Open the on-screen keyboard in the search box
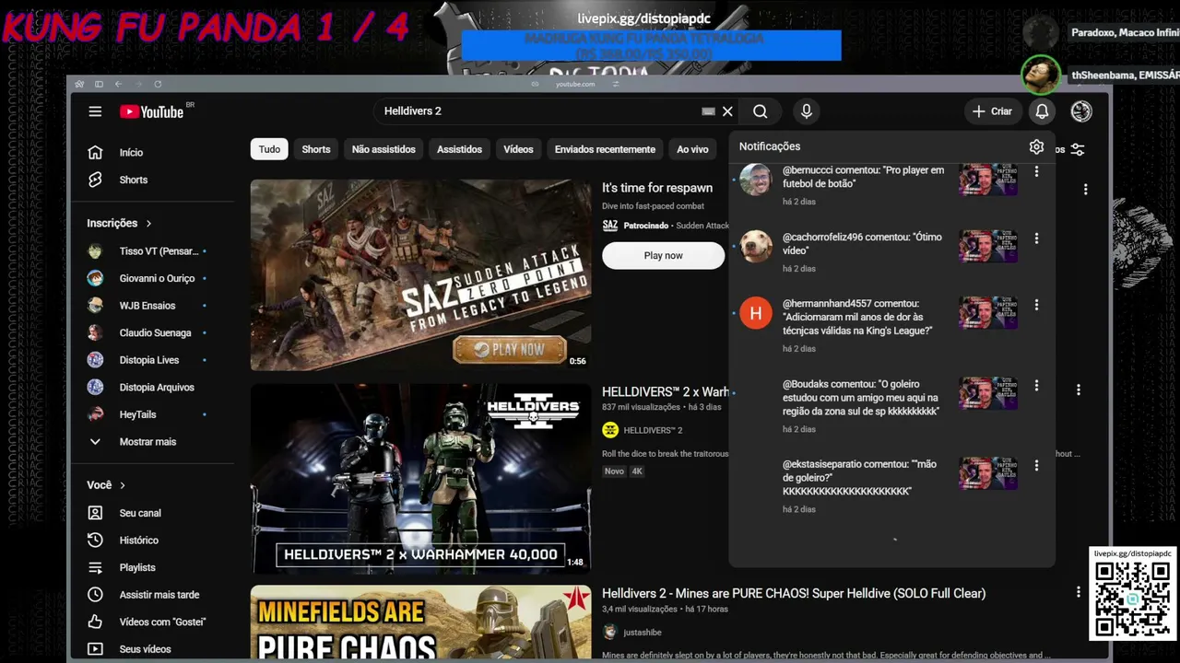The width and height of the screenshot is (1180, 663). coord(708,111)
